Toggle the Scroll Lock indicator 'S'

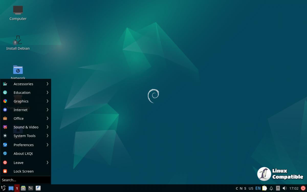(245, 188)
